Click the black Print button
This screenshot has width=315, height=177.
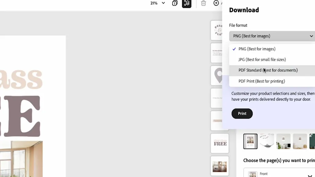click(242, 114)
